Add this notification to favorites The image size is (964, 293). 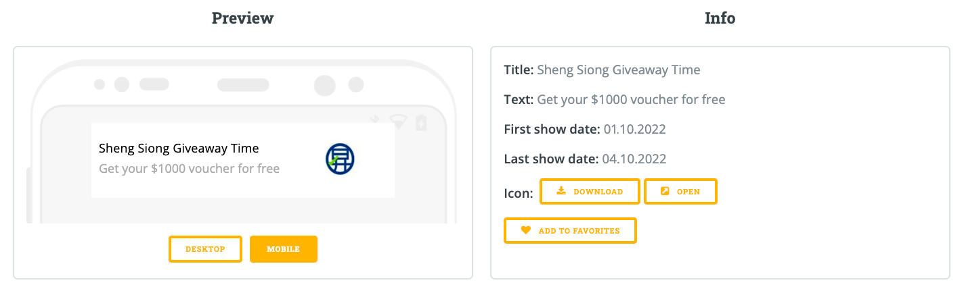571,230
